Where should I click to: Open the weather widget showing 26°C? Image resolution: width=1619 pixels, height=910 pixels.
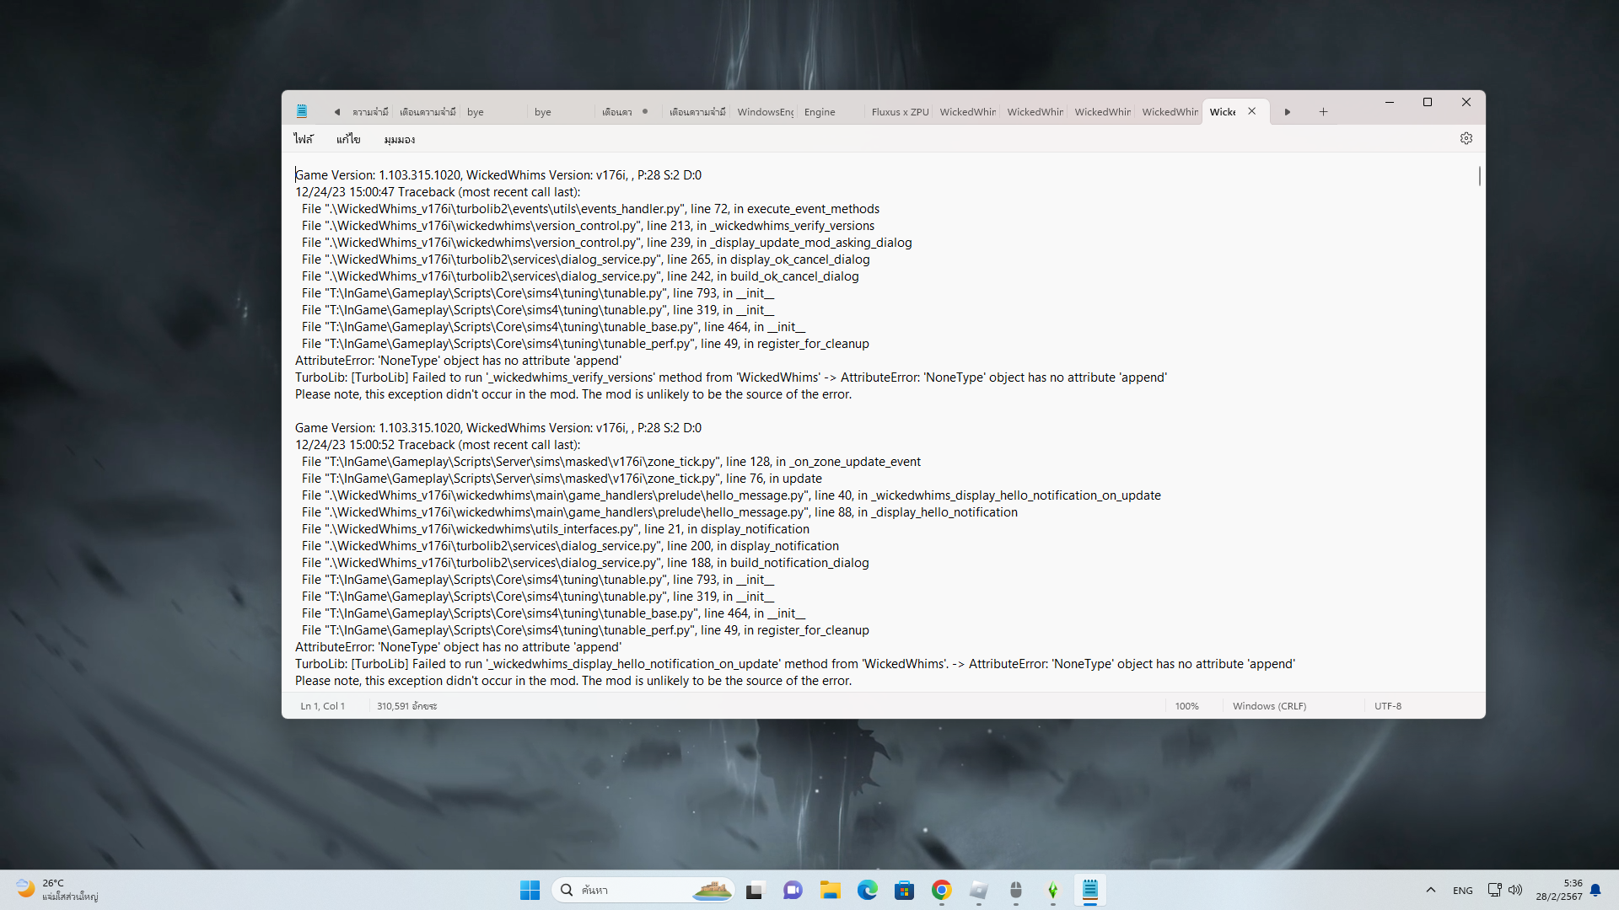(57, 890)
